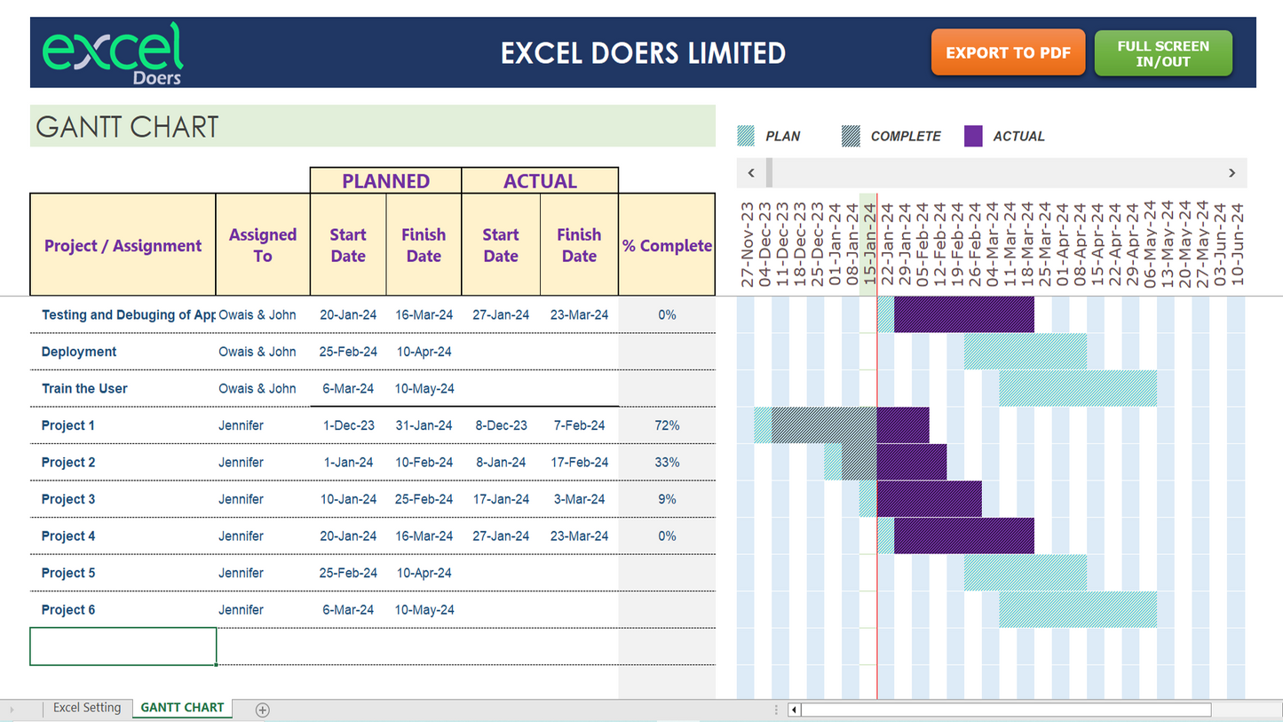Image resolution: width=1283 pixels, height=722 pixels.
Task: Click the three-dot tab bar resize handle
Action: point(776,710)
